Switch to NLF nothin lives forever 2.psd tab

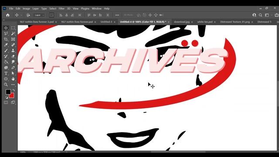coord(37,22)
